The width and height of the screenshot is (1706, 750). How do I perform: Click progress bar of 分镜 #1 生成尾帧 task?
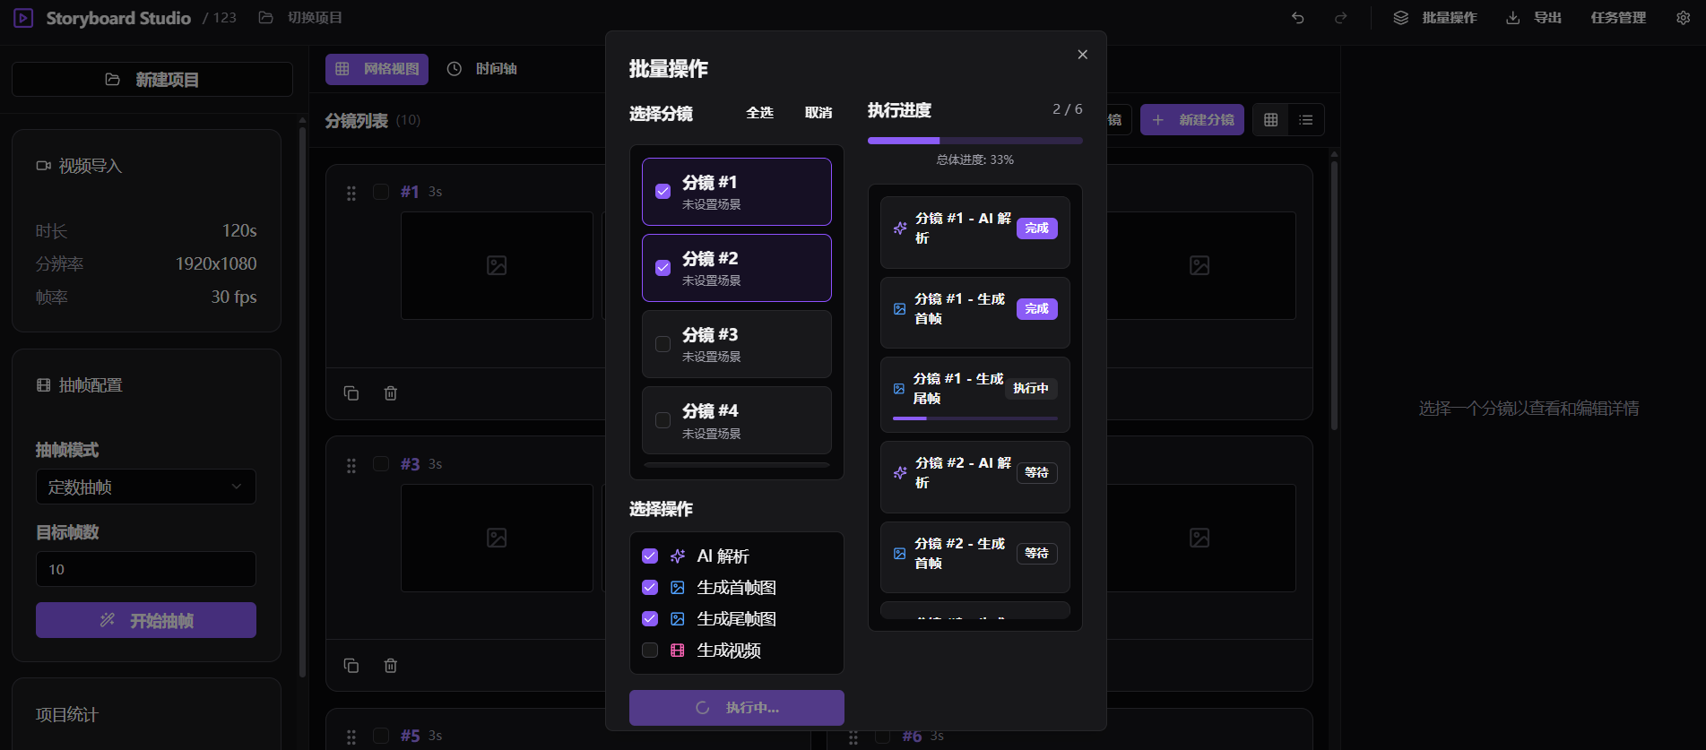coord(975,418)
